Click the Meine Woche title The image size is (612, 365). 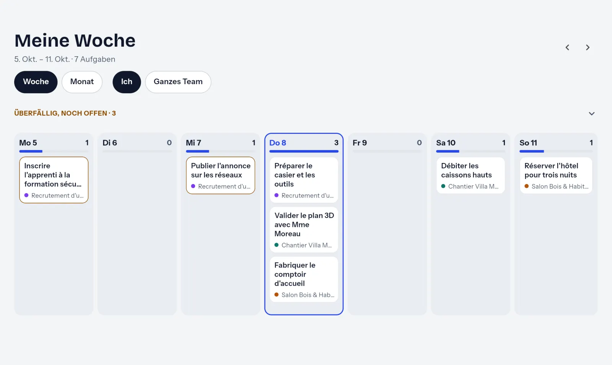75,41
